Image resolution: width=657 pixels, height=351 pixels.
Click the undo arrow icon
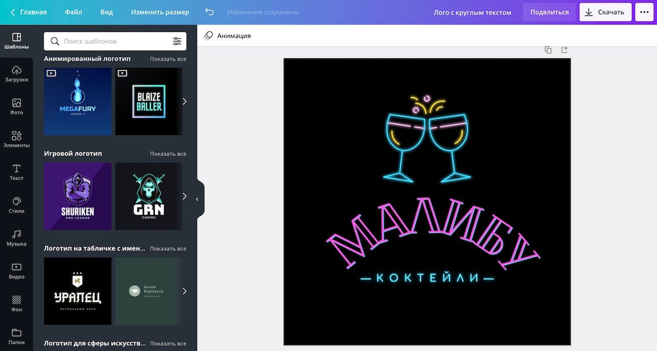[x=210, y=12]
